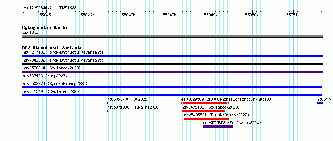The height and width of the screenshot is (141, 333).
Task: Click the black nsv4342092 variant bar
Action: 172,64
